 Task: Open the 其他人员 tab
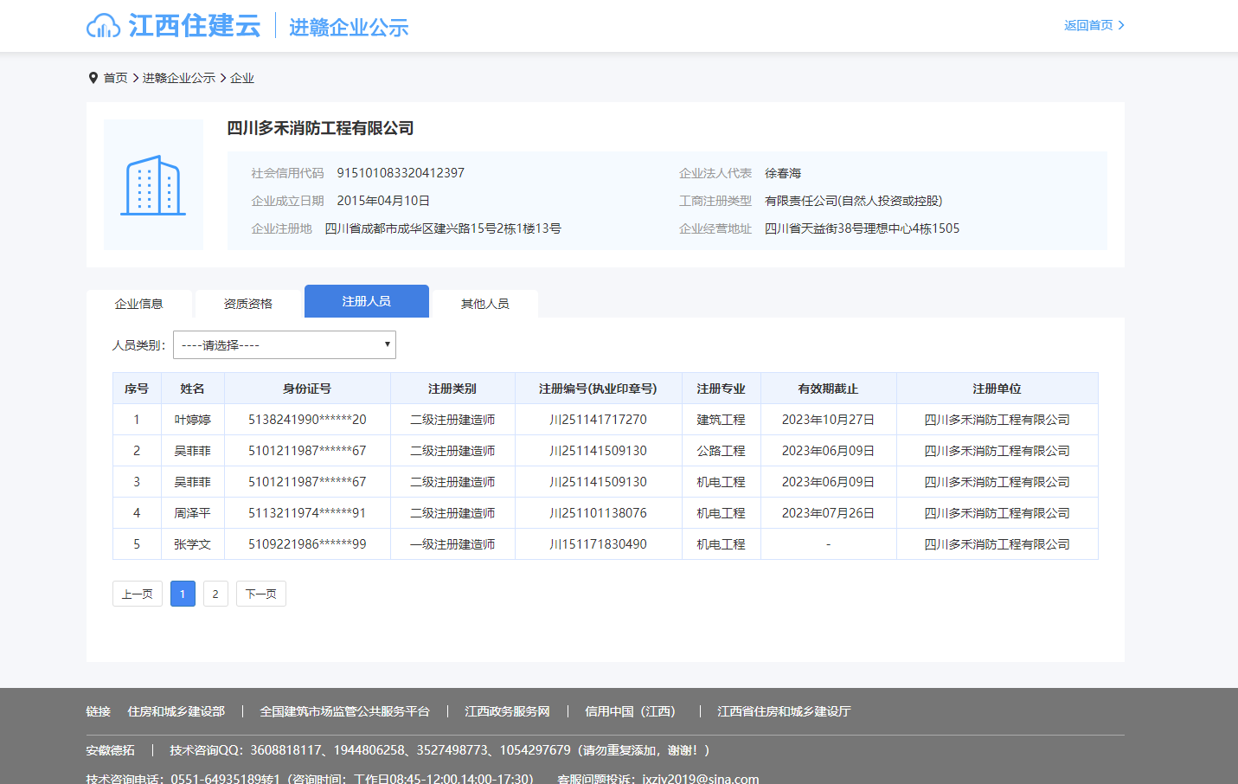point(484,304)
